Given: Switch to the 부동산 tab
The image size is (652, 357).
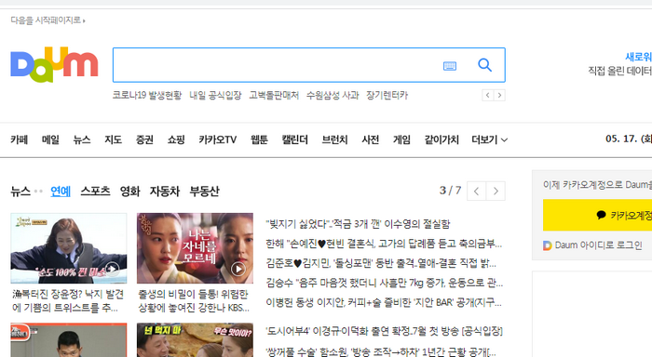Looking at the screenshot, I should (x=204, y=192).
